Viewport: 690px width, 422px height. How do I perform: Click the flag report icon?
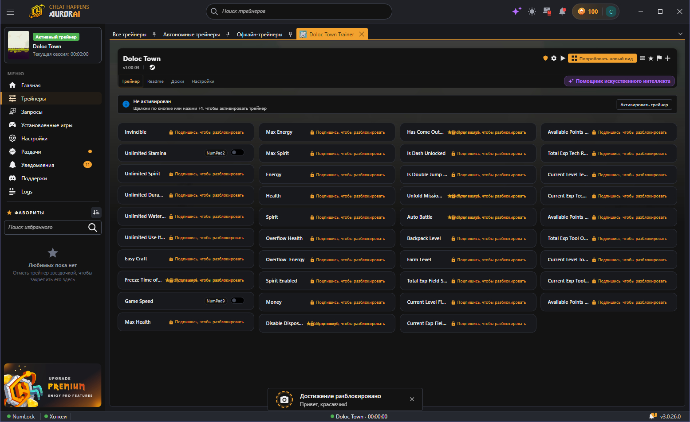click(x=659, y=58)
